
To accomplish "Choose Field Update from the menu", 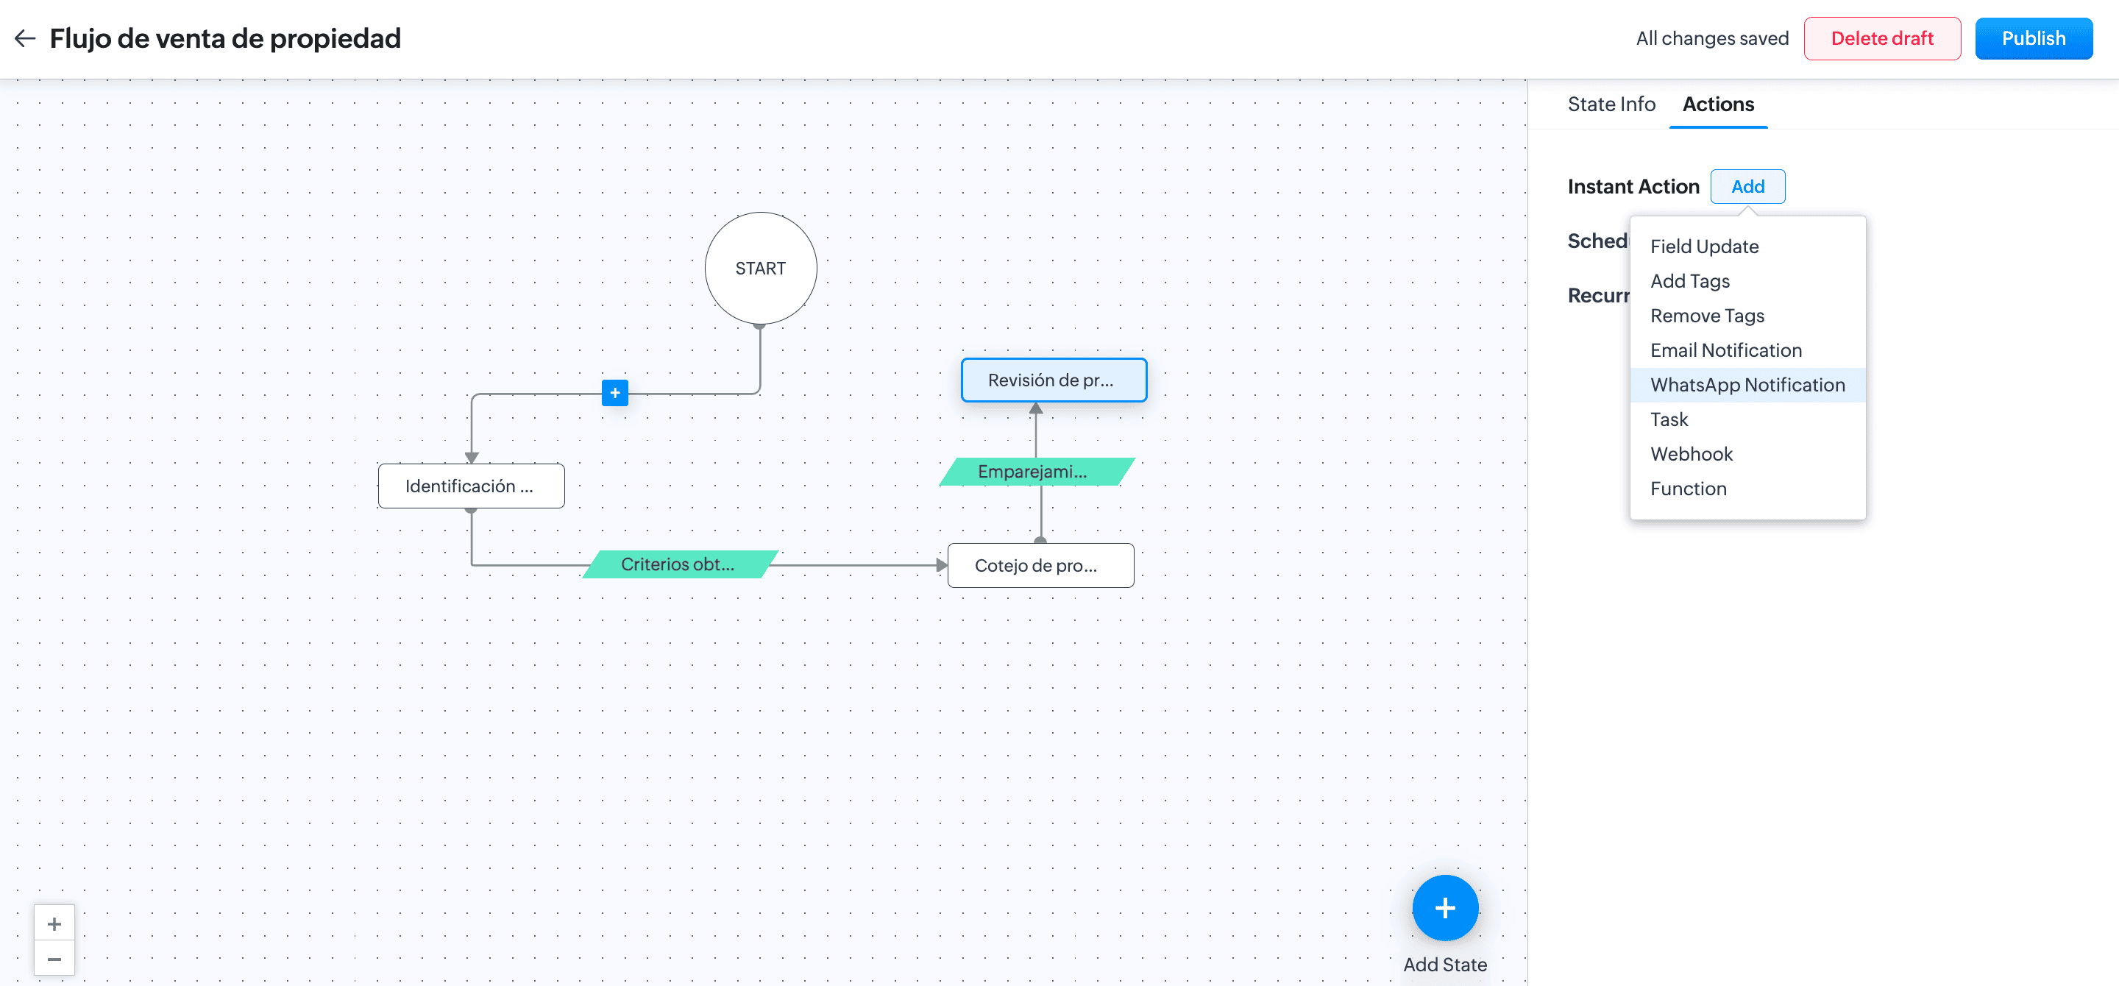I will tap(1703, 246).
